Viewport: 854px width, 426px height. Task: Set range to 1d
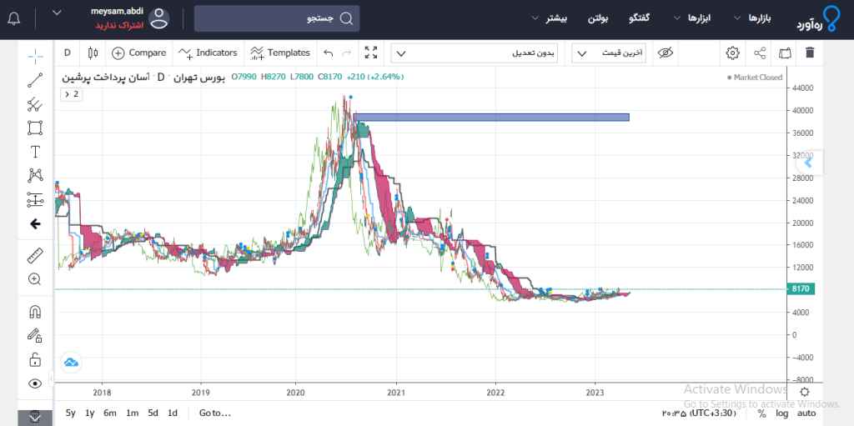[173, 413]
